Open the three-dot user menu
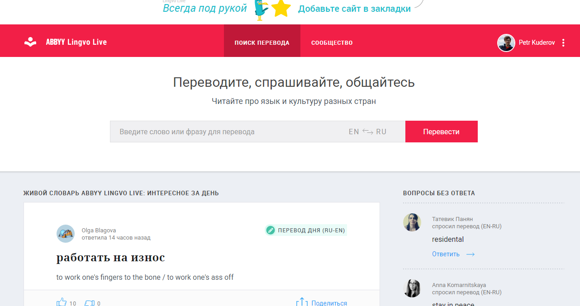Viewport: 580px width, 306px height. [x=563, y=43]
